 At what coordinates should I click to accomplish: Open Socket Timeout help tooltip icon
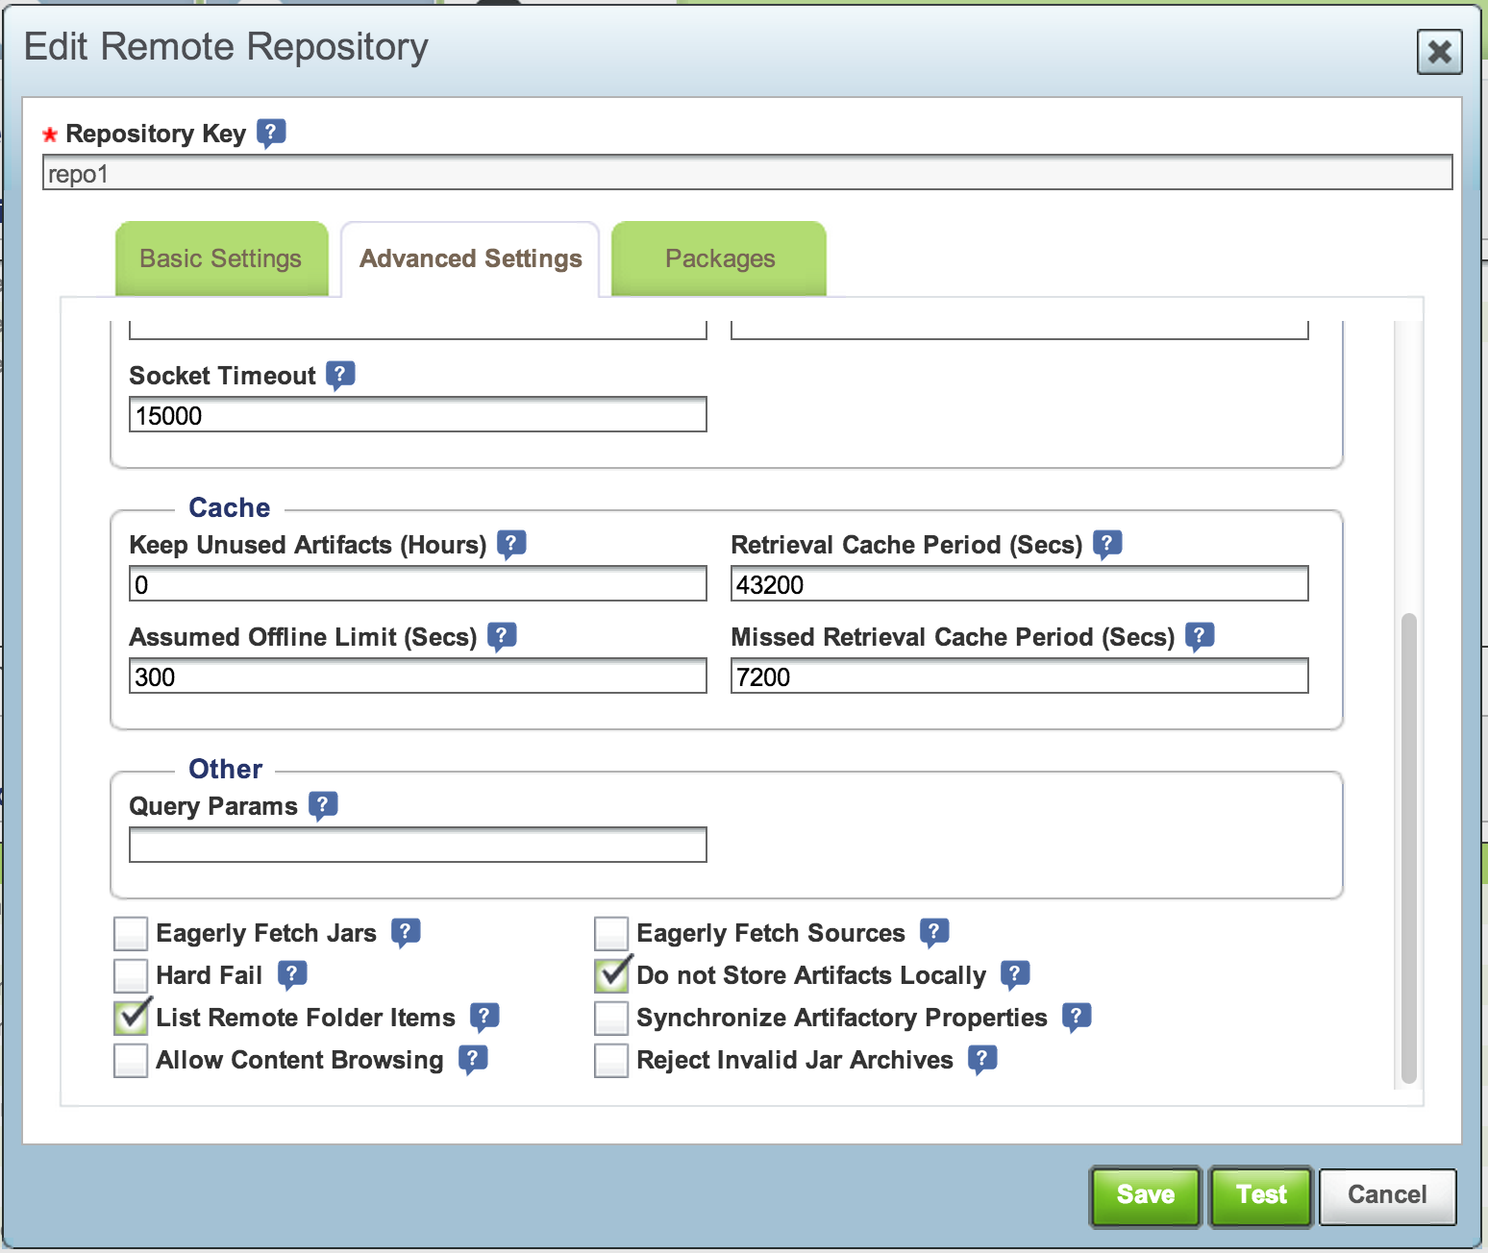[340, 374]
